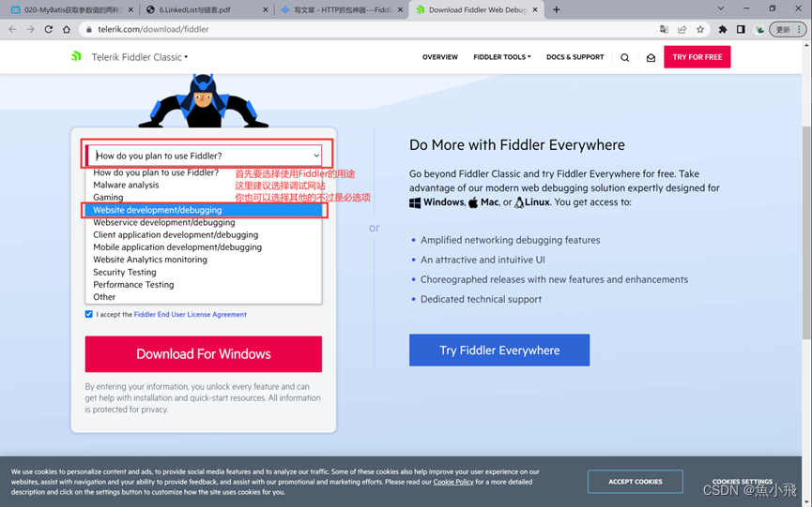Viewport: 812px width, 507px height.
Task: Open the contact envelope icon
Action: click(651, 57)
